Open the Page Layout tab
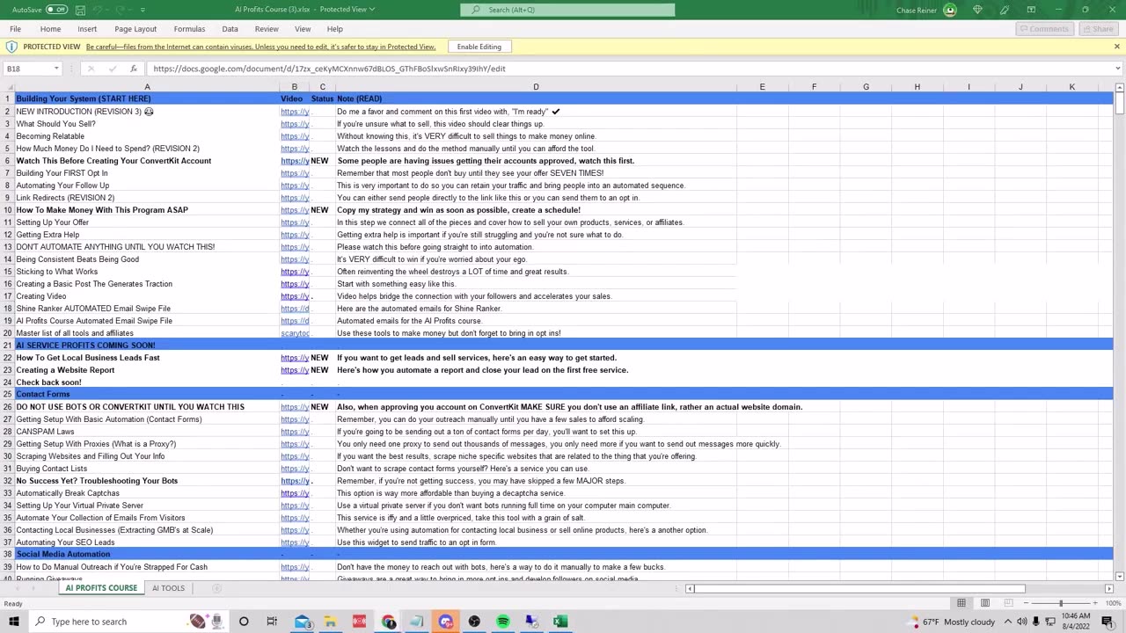1126x633 pixels. click(x=135, y=29)
